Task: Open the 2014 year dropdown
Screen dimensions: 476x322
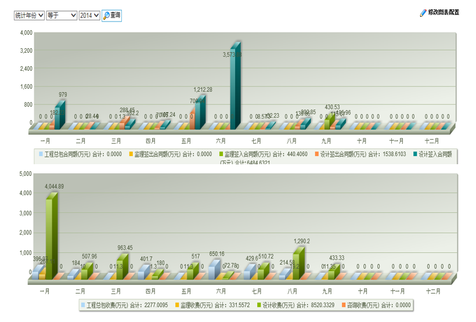Action: [x=89, y=16]
